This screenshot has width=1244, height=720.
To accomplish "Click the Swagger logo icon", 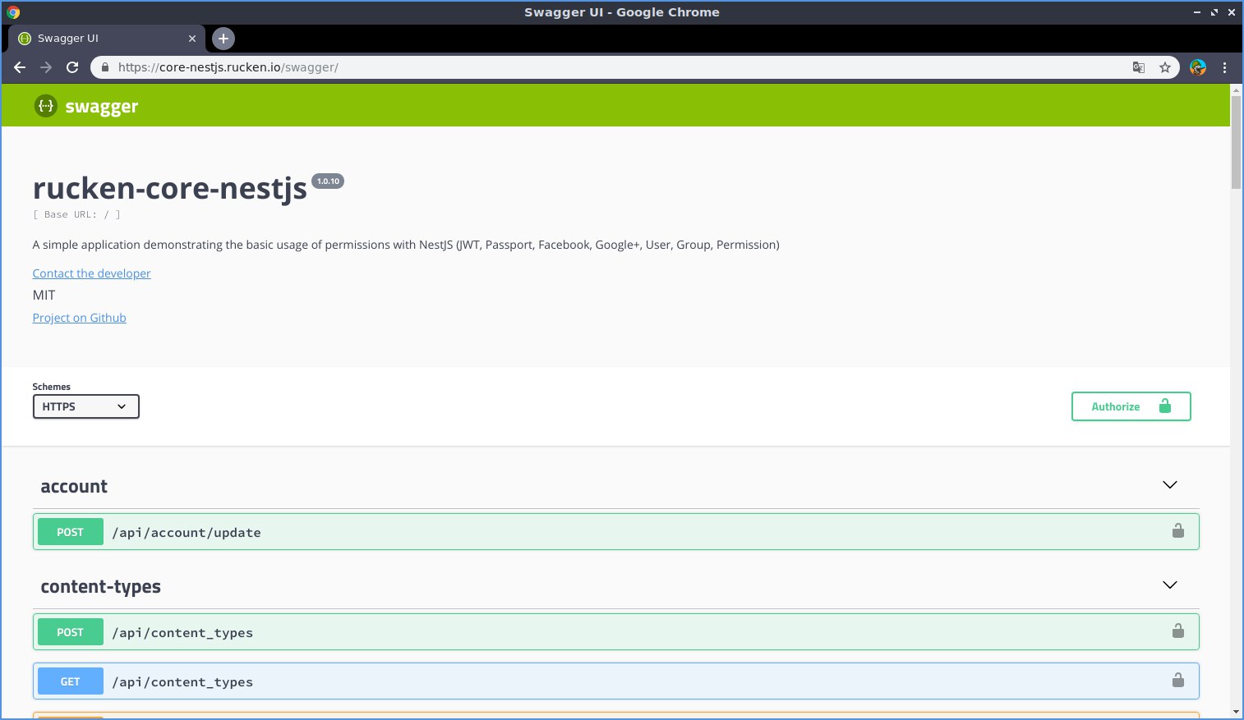I will coord(46,106).
